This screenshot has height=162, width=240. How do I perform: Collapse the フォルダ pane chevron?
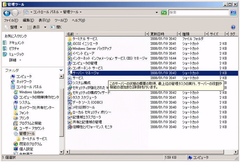(61, 70)
